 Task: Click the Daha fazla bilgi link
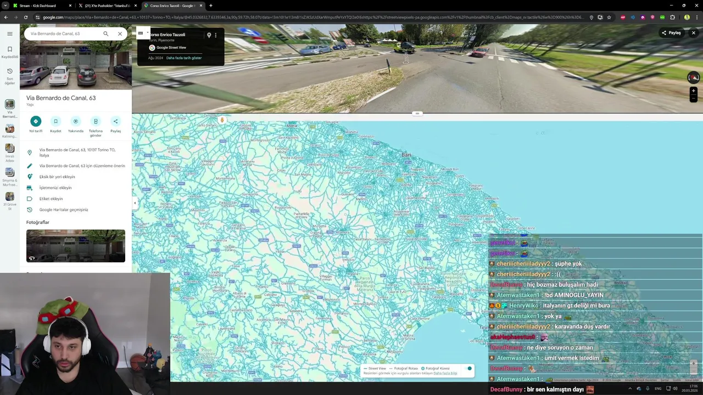(x=445, y=373)
